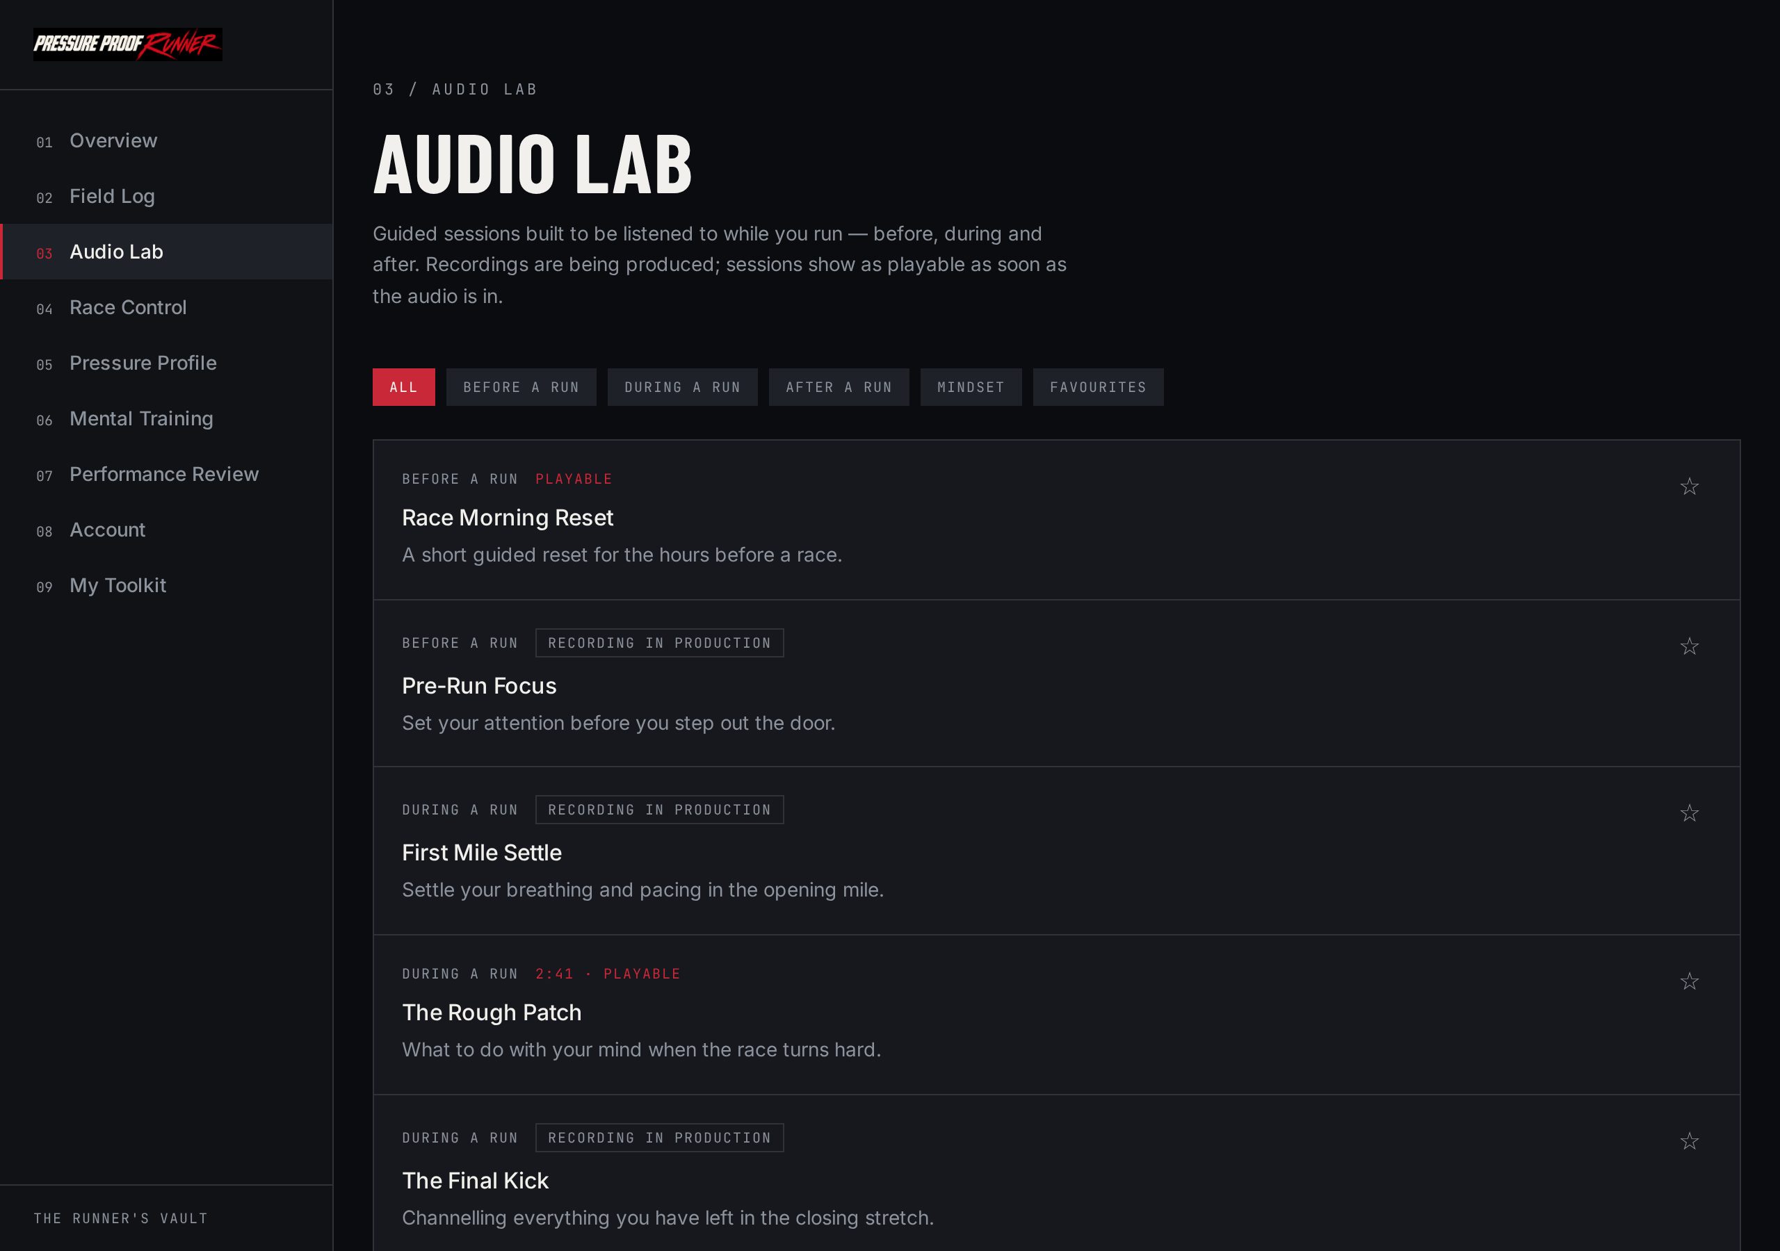Star The Final Kick session
This screenshot has height=1251, width=1780.
[x=1690, y=1140]
